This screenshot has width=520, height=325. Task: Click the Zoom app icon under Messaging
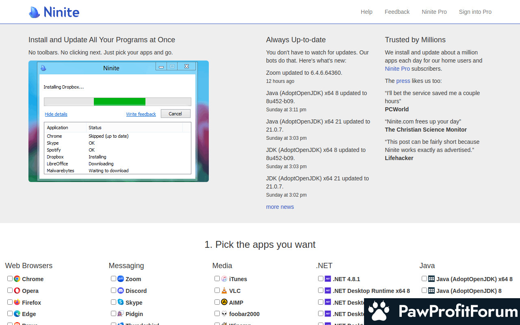tap(121, 279)
